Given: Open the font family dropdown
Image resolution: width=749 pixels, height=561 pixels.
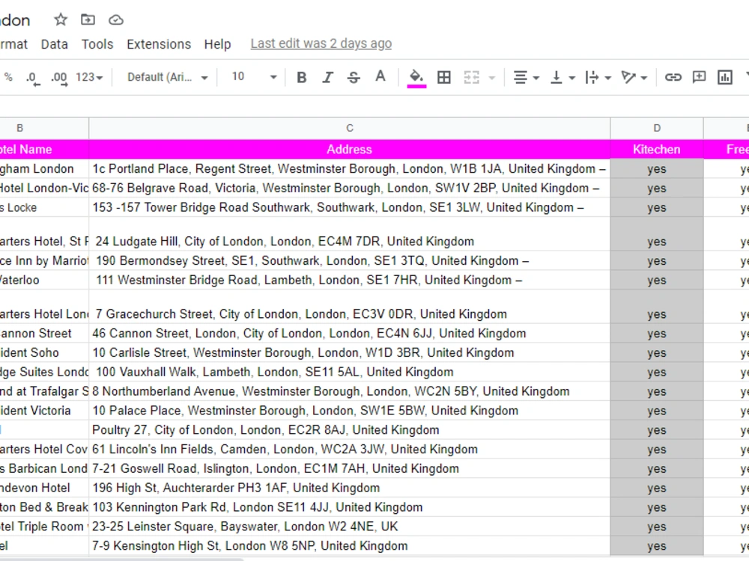Looking at the screenshot, I should (x=167, y=77).
